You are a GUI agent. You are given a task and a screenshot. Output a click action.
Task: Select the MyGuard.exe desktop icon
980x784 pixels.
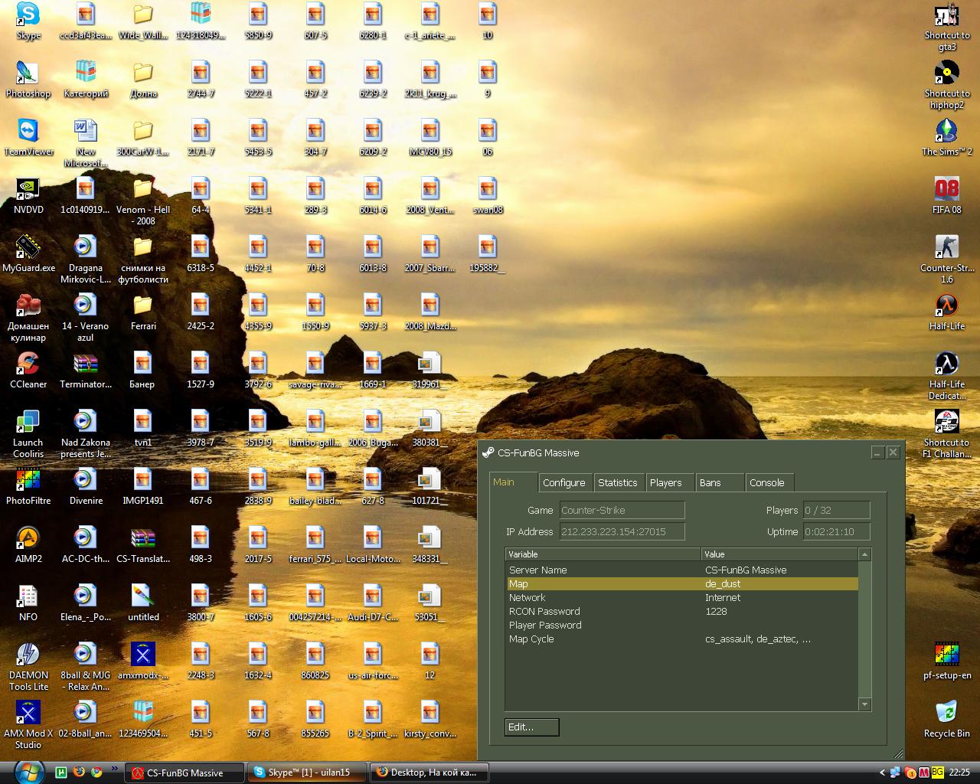(x=28, y=253)
